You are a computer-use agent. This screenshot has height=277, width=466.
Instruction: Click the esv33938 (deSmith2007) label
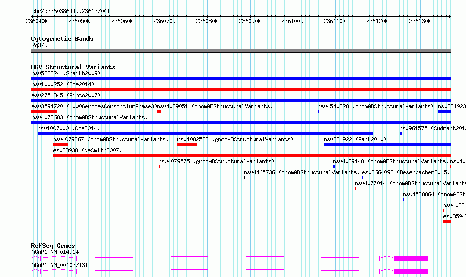[87, 150]
